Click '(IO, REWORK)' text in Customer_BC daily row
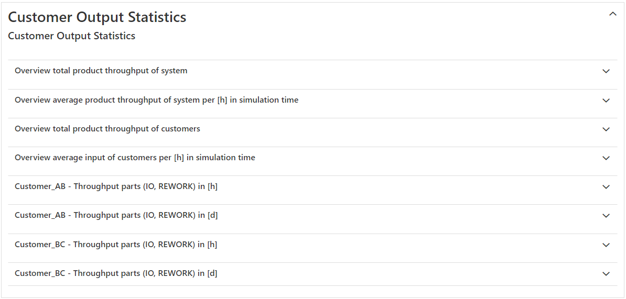Screen dimensions: 626x299 (x=169, y=273)
